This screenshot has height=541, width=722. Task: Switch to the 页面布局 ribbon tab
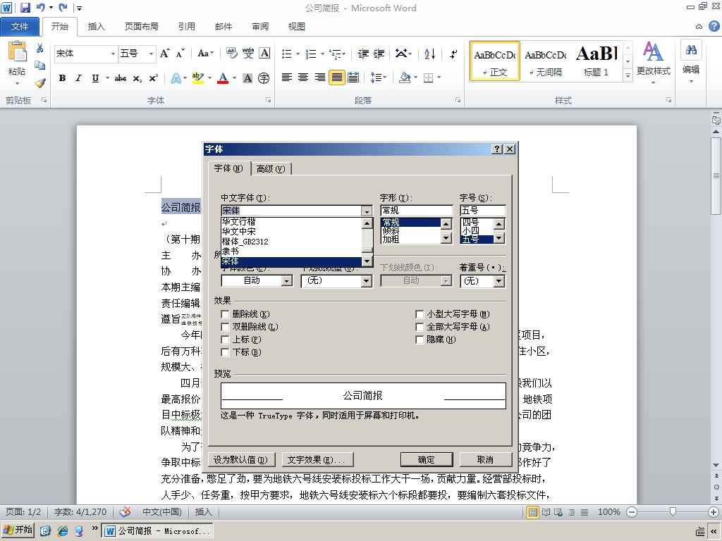click(141, 27)
